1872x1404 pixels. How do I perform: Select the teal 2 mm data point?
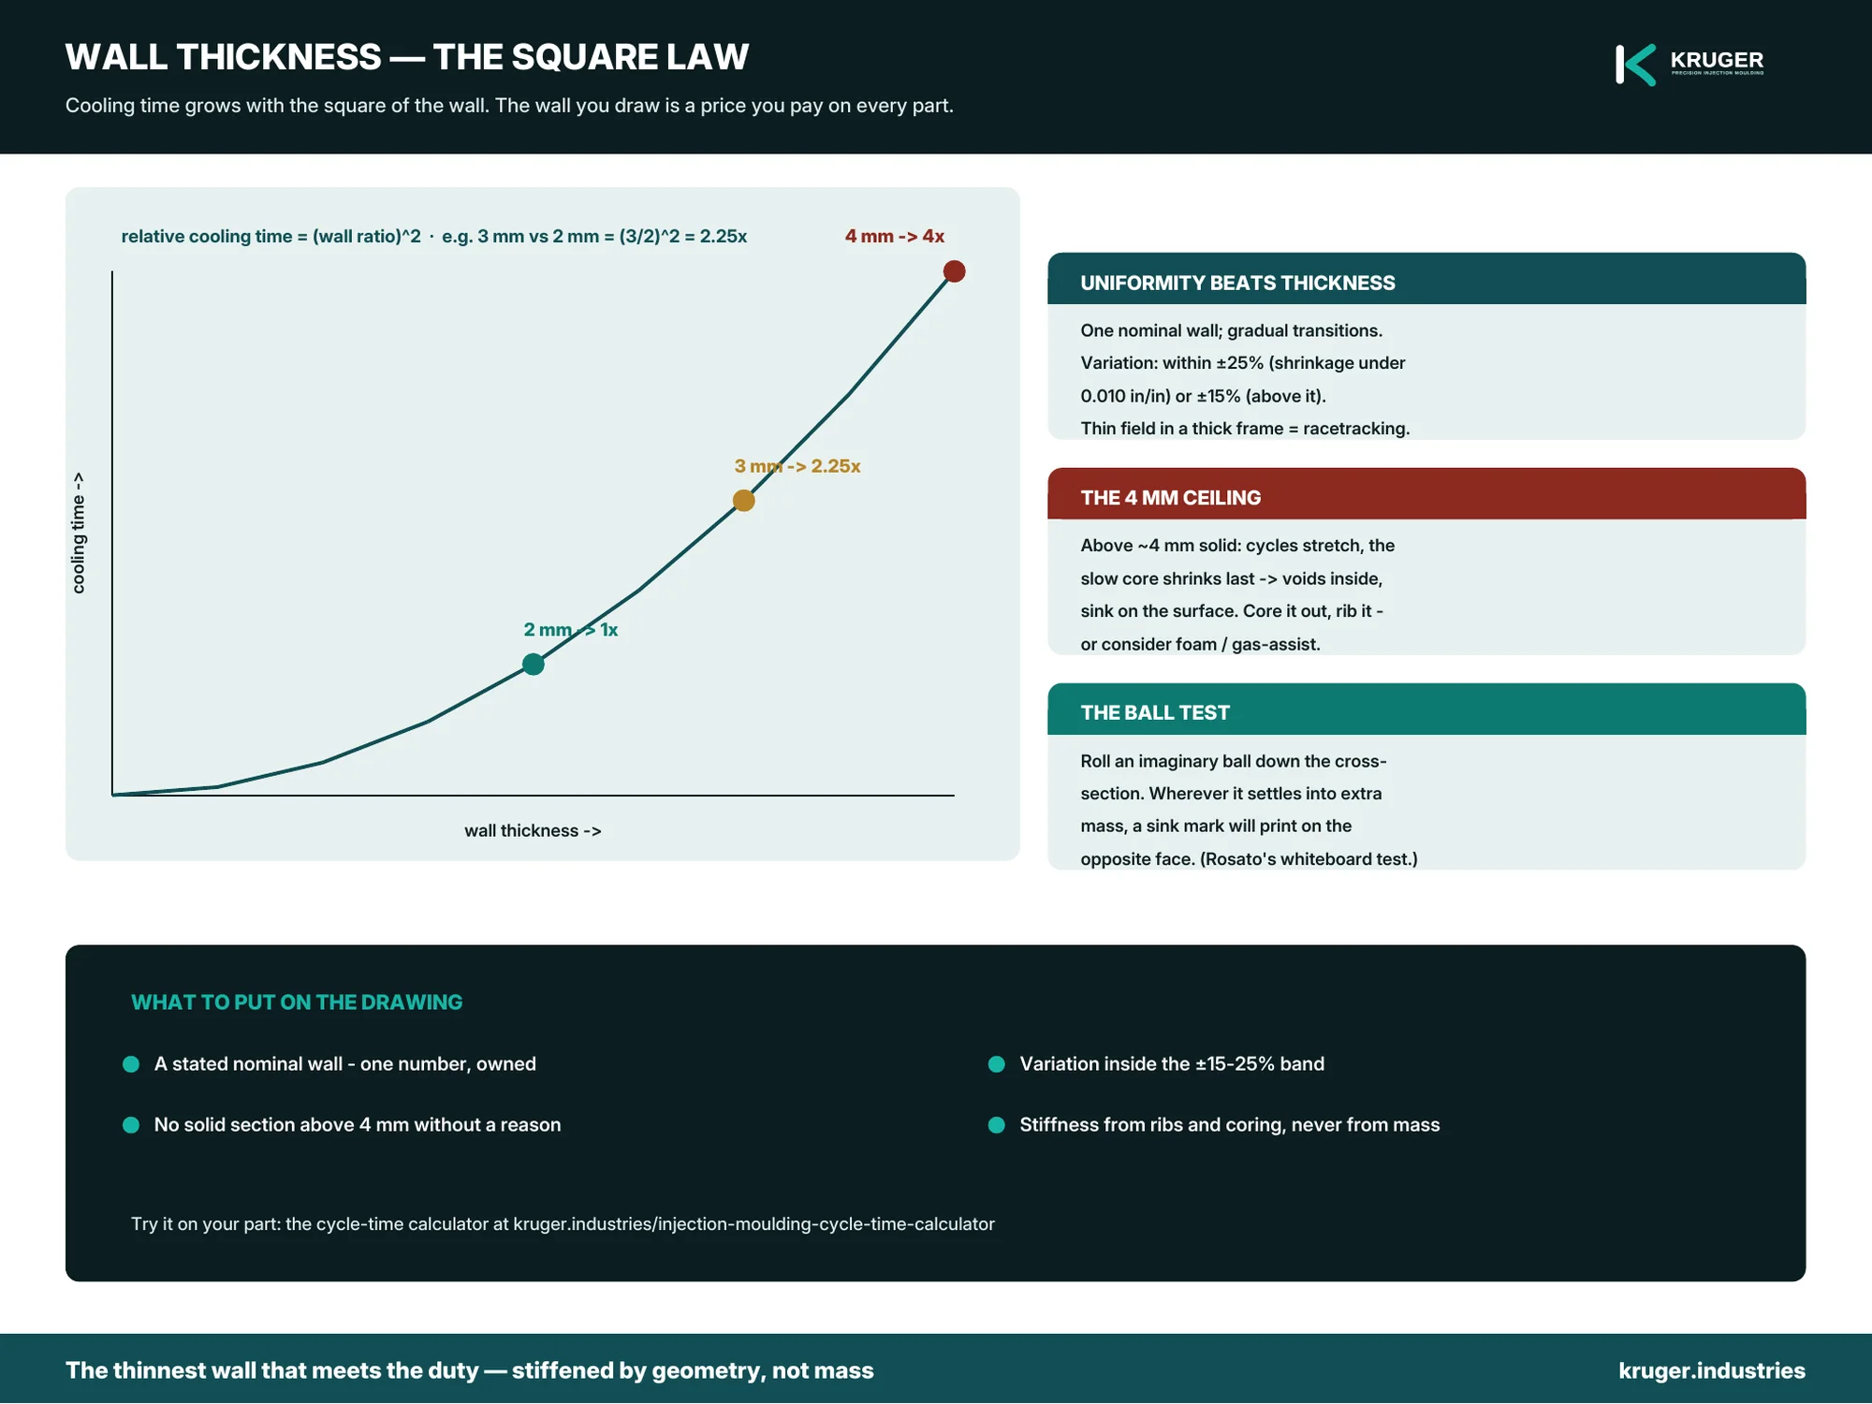coord(534,665)
